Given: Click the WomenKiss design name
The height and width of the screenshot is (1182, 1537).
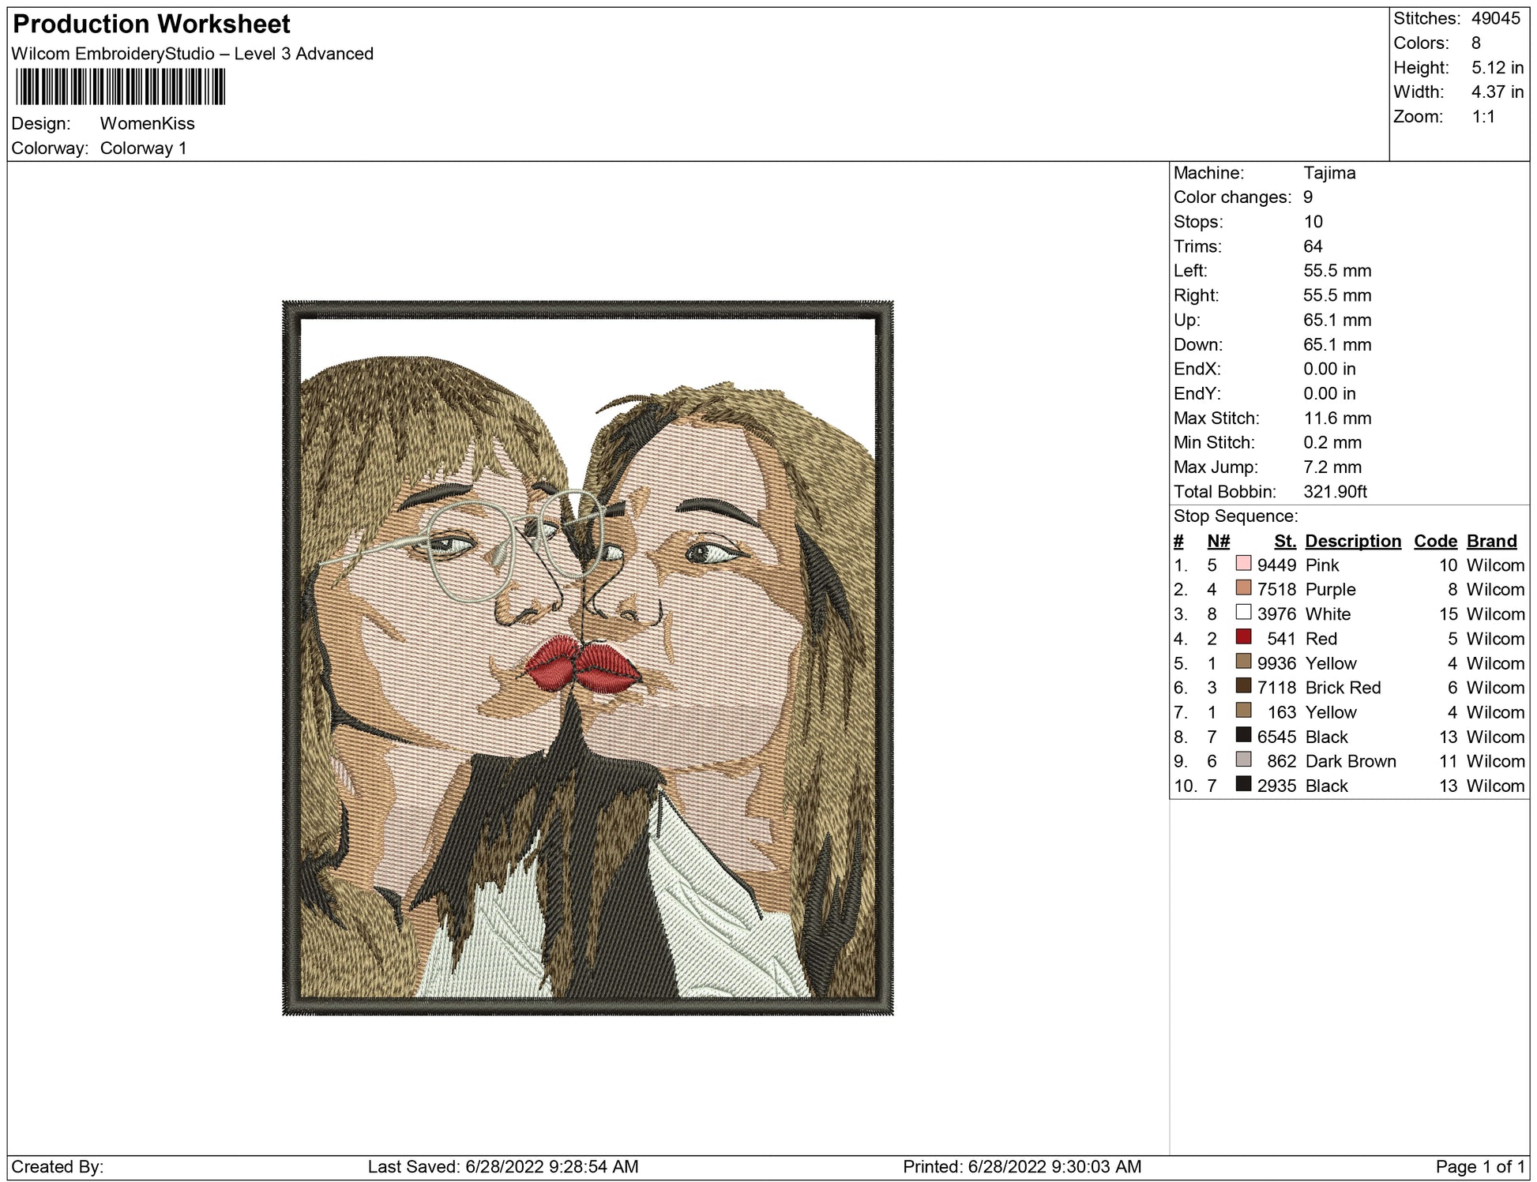Looking at the screenshot, I should 147,123.
